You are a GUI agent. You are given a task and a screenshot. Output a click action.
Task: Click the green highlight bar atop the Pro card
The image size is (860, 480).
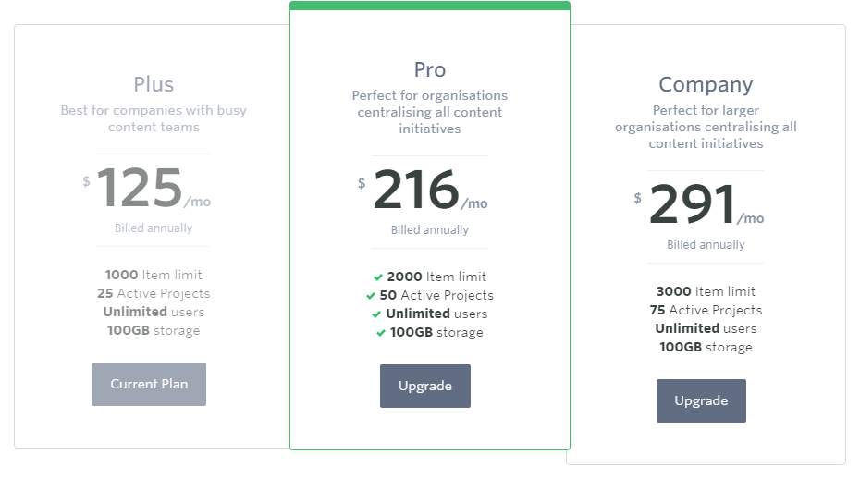tap(430, 6)
